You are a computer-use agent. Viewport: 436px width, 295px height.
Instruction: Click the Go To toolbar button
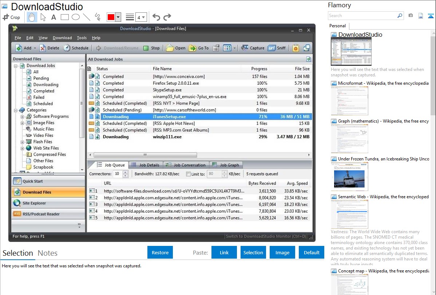[199, 48]
